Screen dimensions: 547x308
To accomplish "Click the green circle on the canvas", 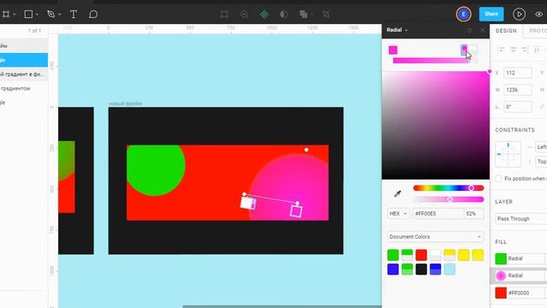I will (156, 169).
